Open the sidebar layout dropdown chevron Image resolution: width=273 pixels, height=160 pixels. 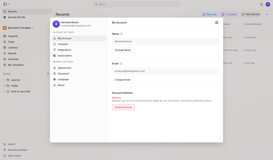(x=9, y=4)
